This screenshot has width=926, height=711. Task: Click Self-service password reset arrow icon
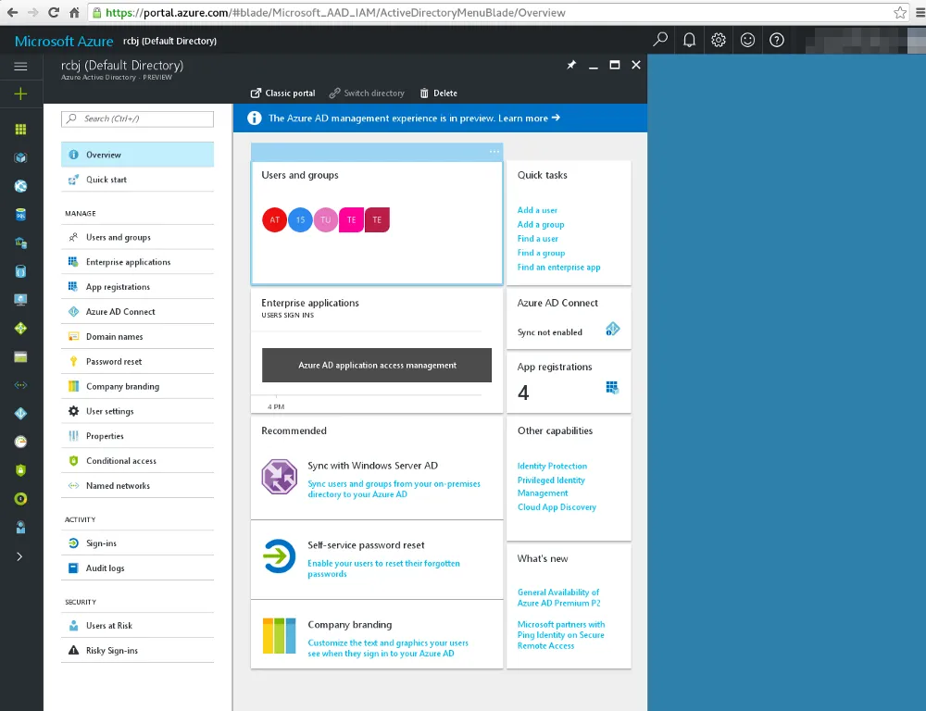tap(279, 555)
